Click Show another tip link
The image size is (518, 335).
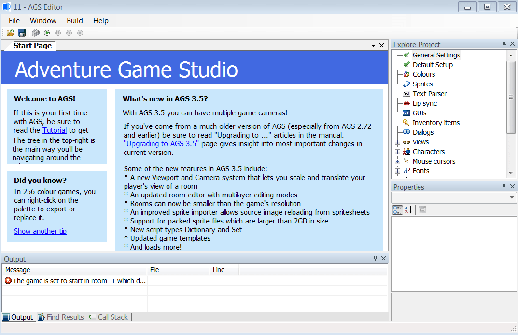tap(40, 231)
